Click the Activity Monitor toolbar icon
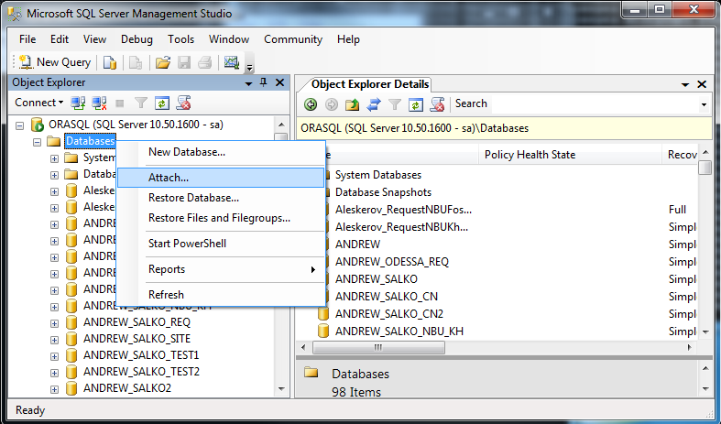This screenshot has height=424, width=721. [x=232, y=62]
